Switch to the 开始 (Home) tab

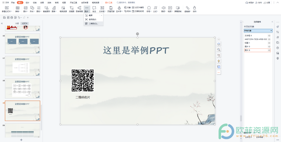[13, 3]
